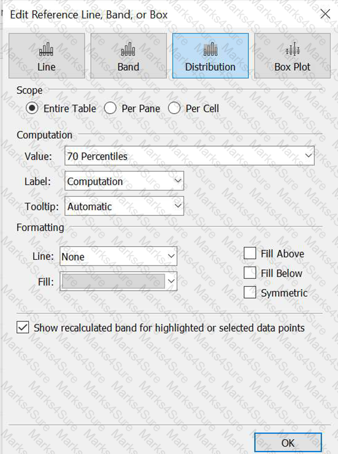This screenshot has height=454, width=338.
Task: Open the Value 70 Percentiles dropdown
Action: 190,156
